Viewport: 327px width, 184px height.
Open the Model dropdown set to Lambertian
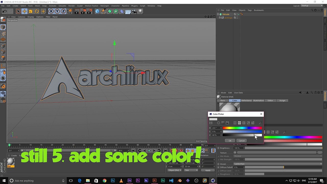click(x=278, y=164)
